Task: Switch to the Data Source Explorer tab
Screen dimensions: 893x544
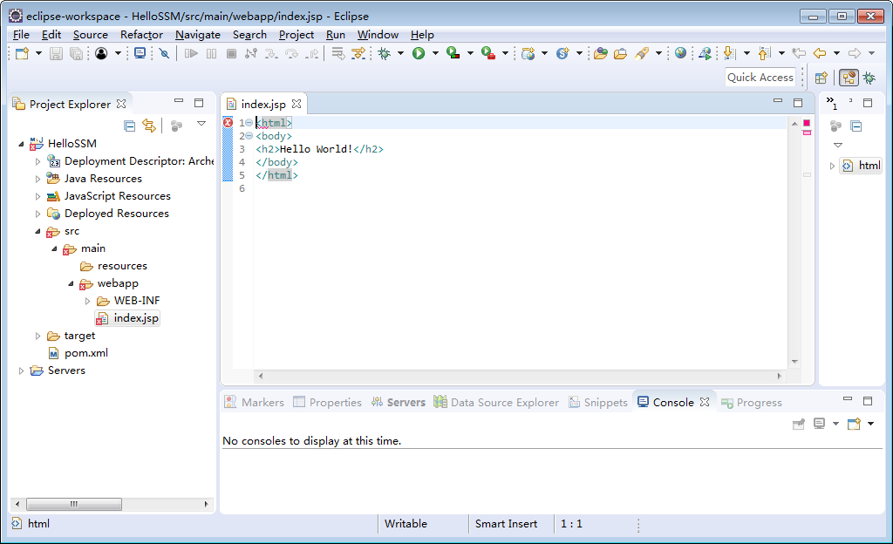Action: [x=496, y=402]
